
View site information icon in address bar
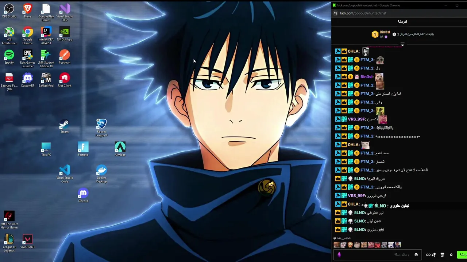(335, 13)
